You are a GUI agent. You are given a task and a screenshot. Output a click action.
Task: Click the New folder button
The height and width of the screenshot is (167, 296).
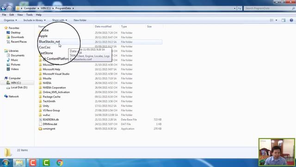pyautogui.click(x=80, y=20)
